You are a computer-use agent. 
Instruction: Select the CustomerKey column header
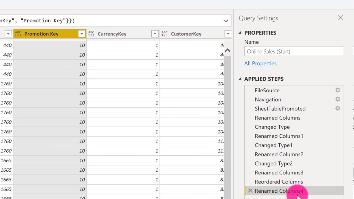click(196, 34)
